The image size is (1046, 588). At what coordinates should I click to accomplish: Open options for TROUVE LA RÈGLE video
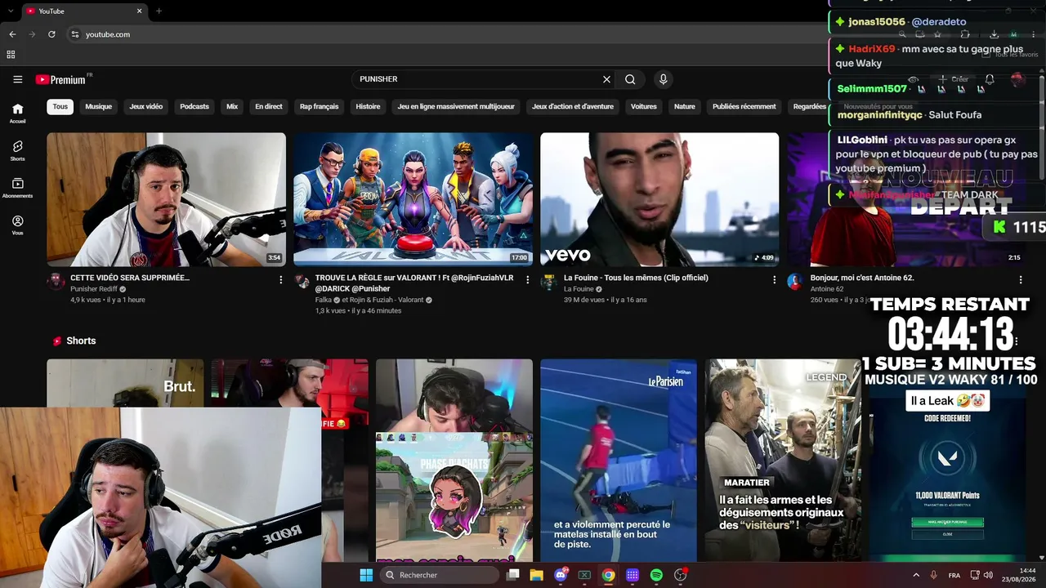pos(527,279)
